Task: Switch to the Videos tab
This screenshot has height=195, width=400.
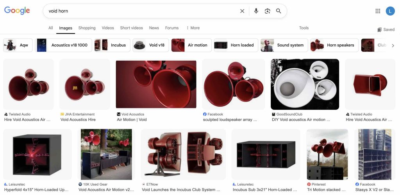Action: pyautogui.click(x=108, y=28)
